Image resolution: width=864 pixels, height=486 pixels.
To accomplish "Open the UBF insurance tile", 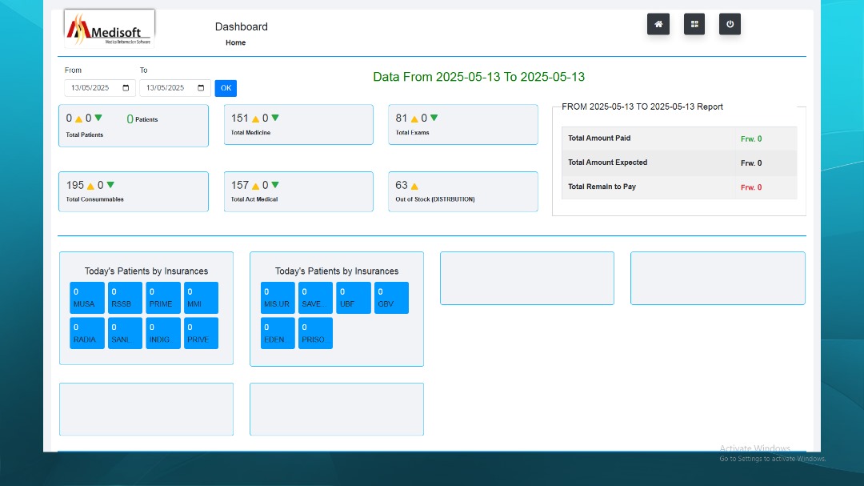I will (353, 298).
